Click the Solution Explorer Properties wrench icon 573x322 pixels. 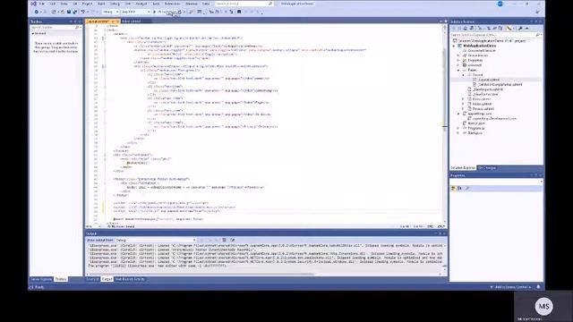[x=520, y=28]
